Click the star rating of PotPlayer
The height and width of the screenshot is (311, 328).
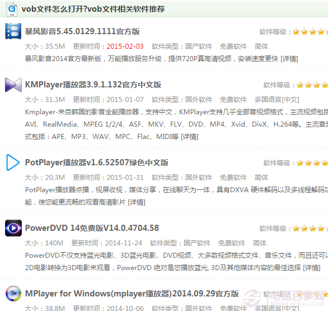point(312,163)
